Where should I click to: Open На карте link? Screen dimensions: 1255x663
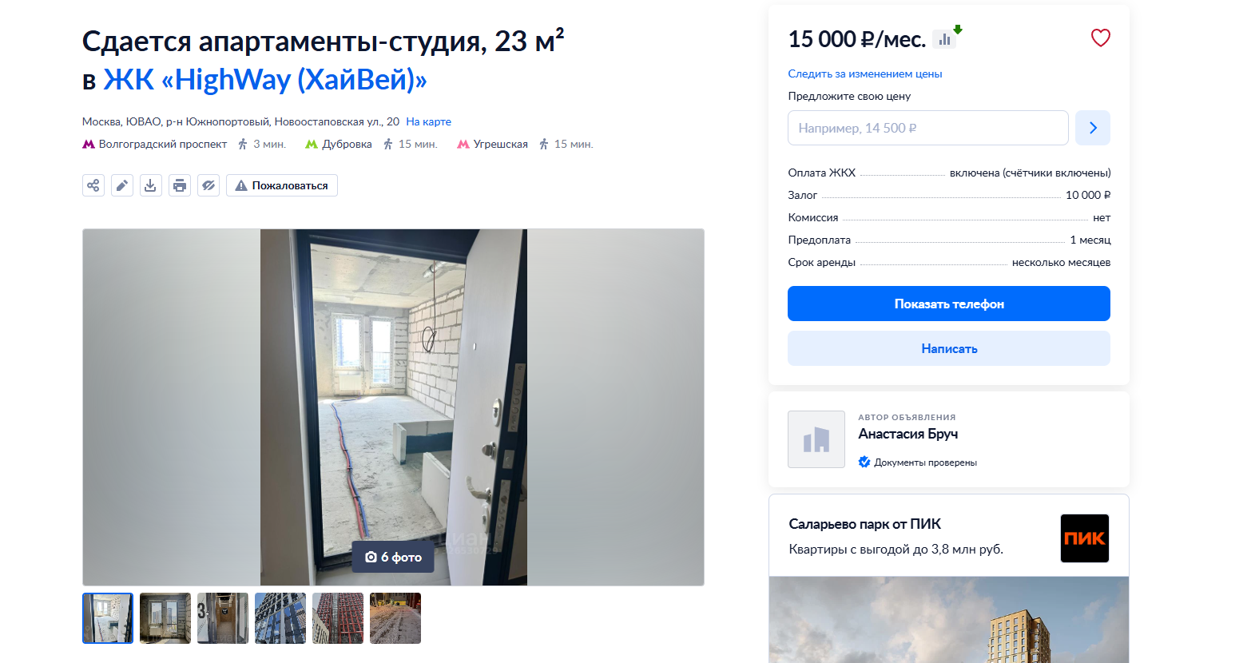point(428,121)
